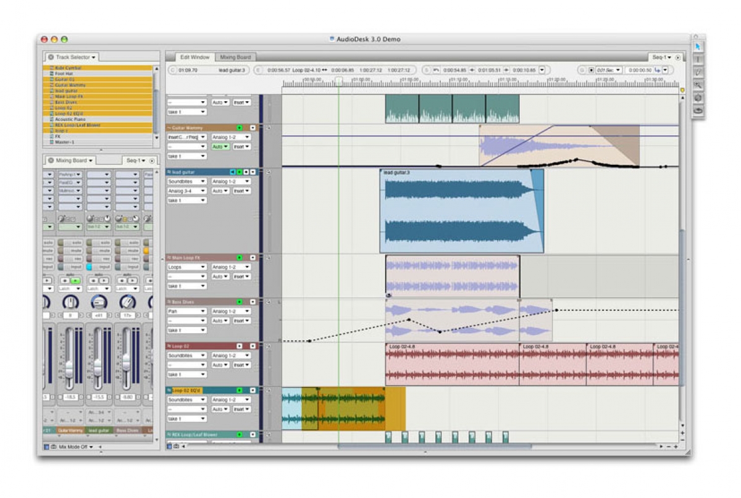The image size is (741, 498).
Task: Select the I-Beam tool in the tool palette
Action: pyautogui.click(x=698, y=59)
